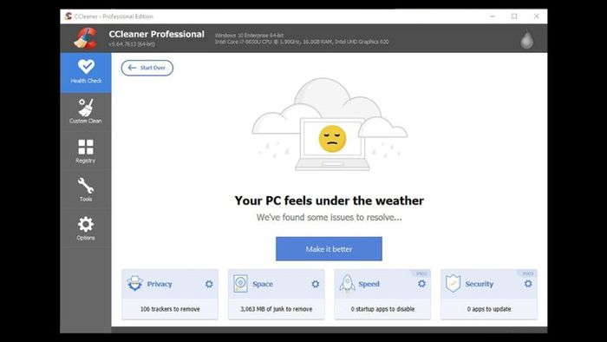Click the title bar CCleaner icon

(69, 16)
